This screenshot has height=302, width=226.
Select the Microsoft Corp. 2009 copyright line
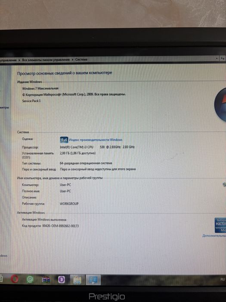(x=74, y=94)
